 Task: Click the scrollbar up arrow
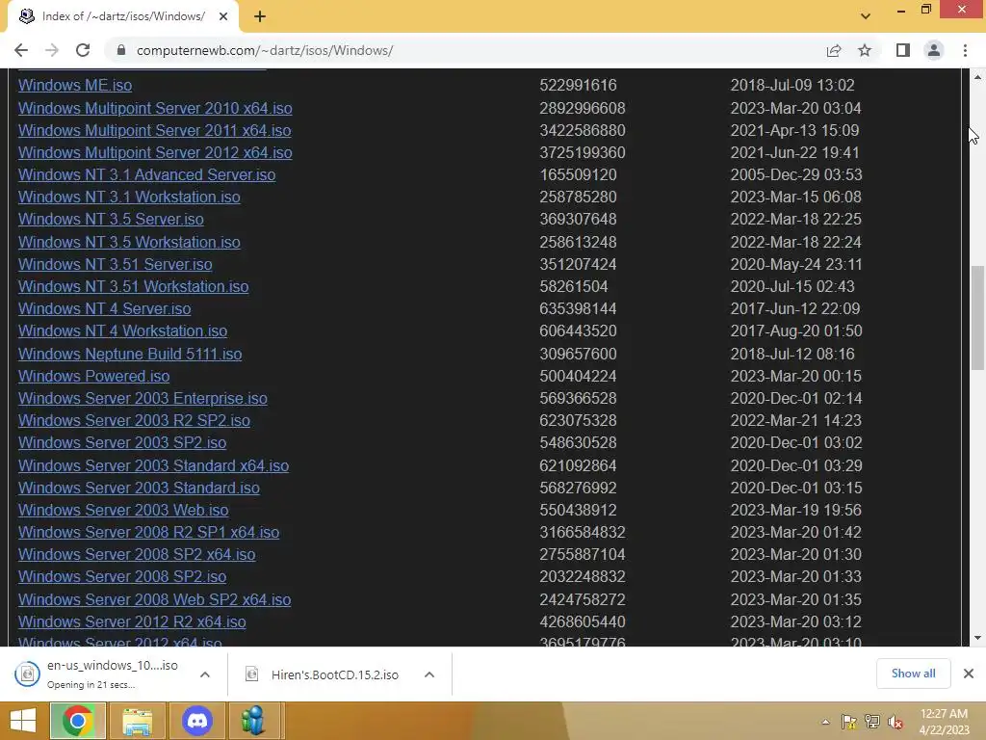(977, 77)
